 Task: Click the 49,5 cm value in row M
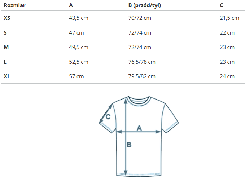78,47
